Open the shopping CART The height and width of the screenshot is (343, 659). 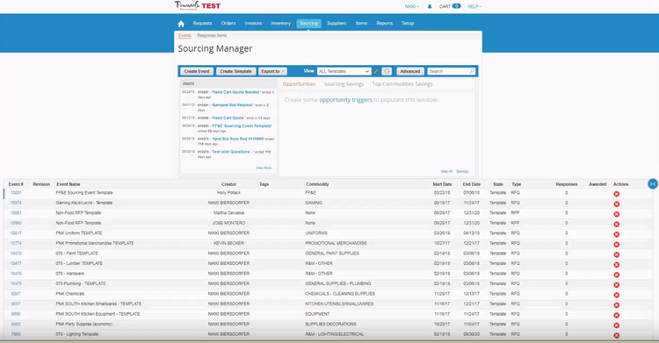(450, 6)
